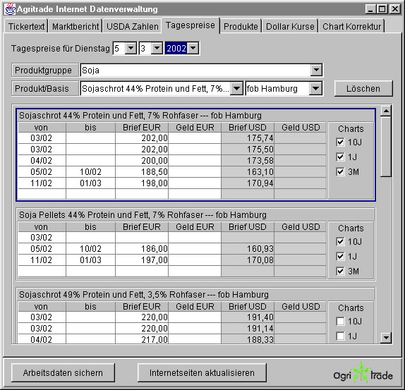This screenshot has width=405, height=390.
Task: Open the fob Hamburg basis dropdown
Action: click(315, 89)
